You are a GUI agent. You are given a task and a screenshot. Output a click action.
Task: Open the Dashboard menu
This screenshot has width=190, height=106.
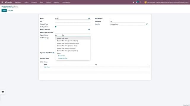point(18,2)
